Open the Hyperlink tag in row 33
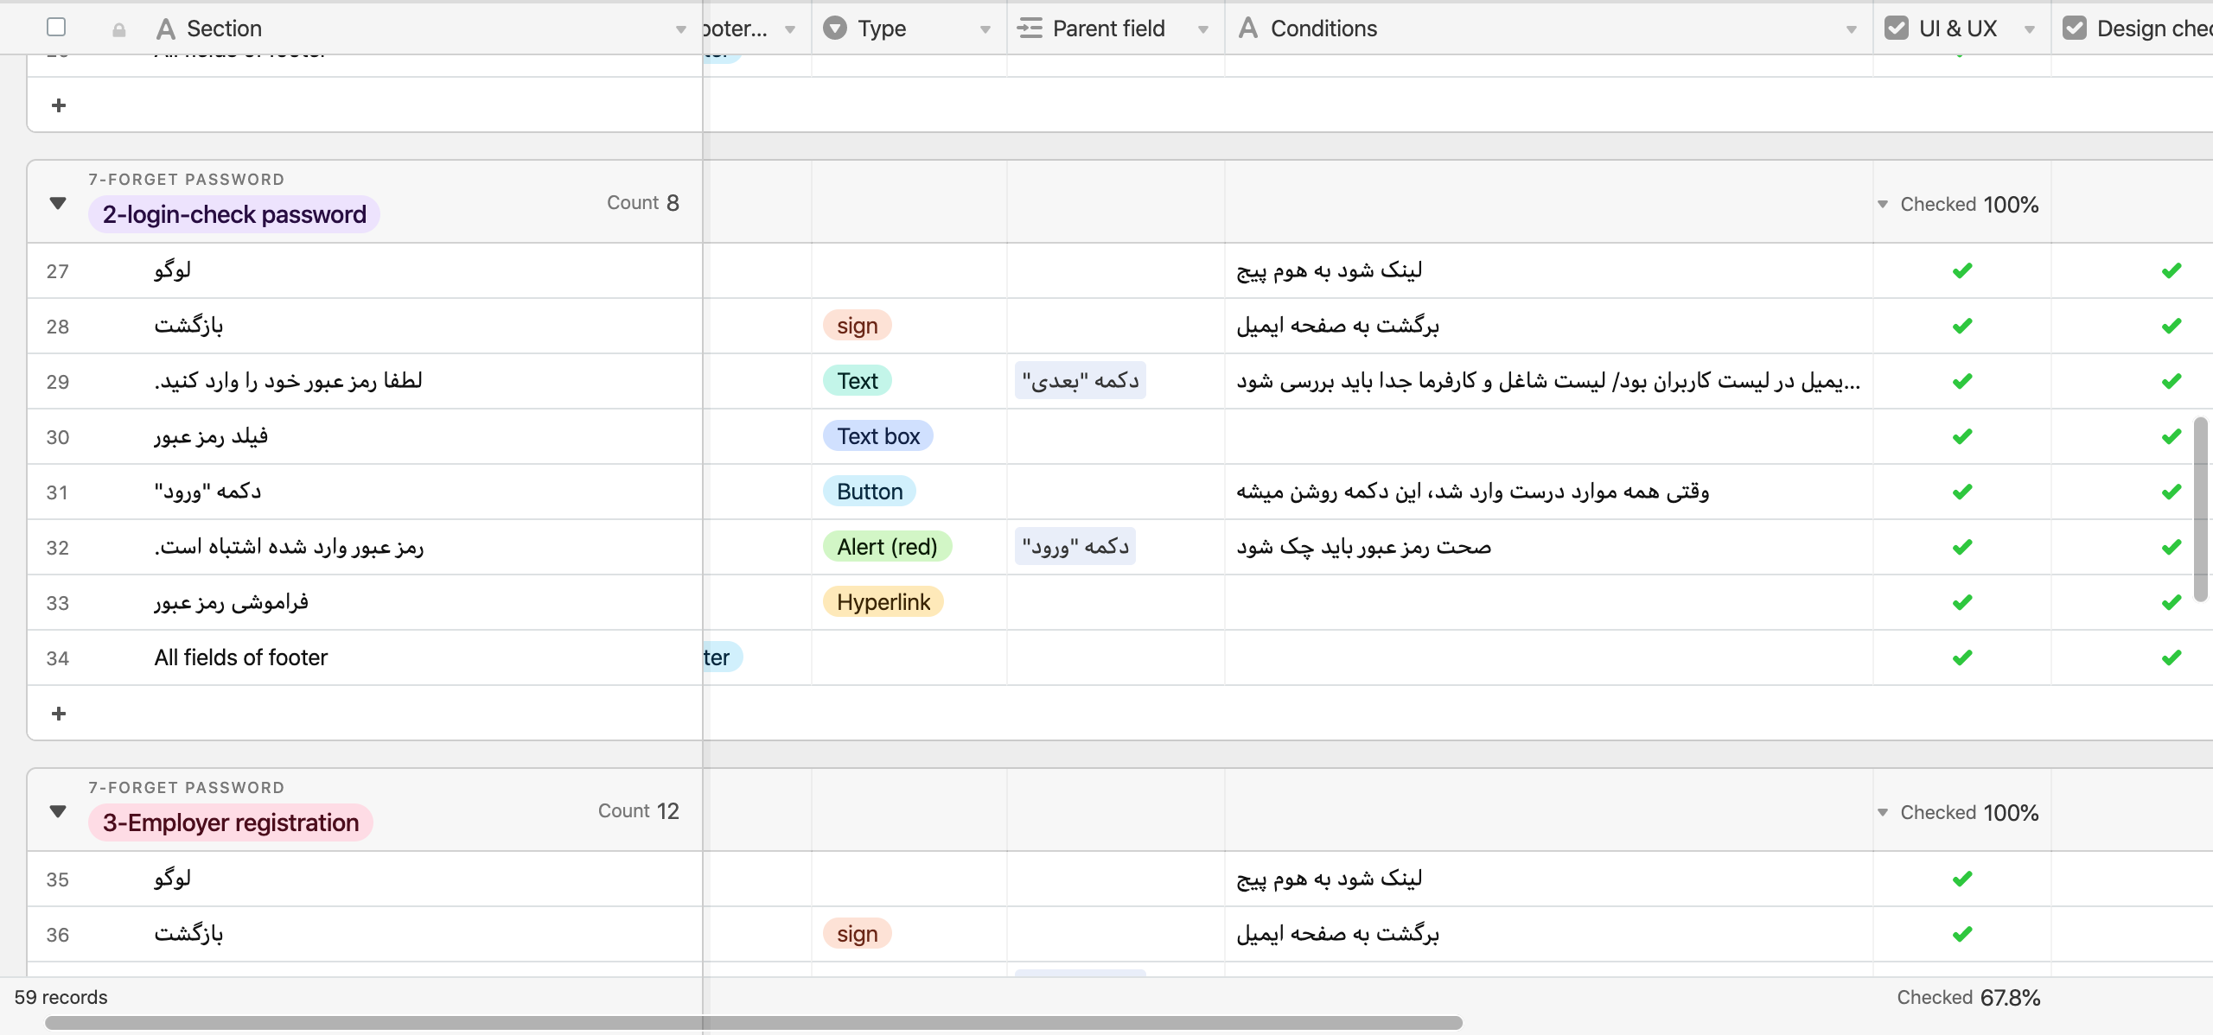This screenshot has height=1035, width=2213. pos(883,602)
